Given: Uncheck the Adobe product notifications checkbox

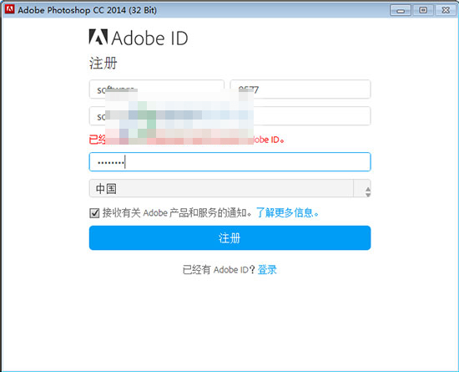Looking at the screenshot, I should pos(94,213).
